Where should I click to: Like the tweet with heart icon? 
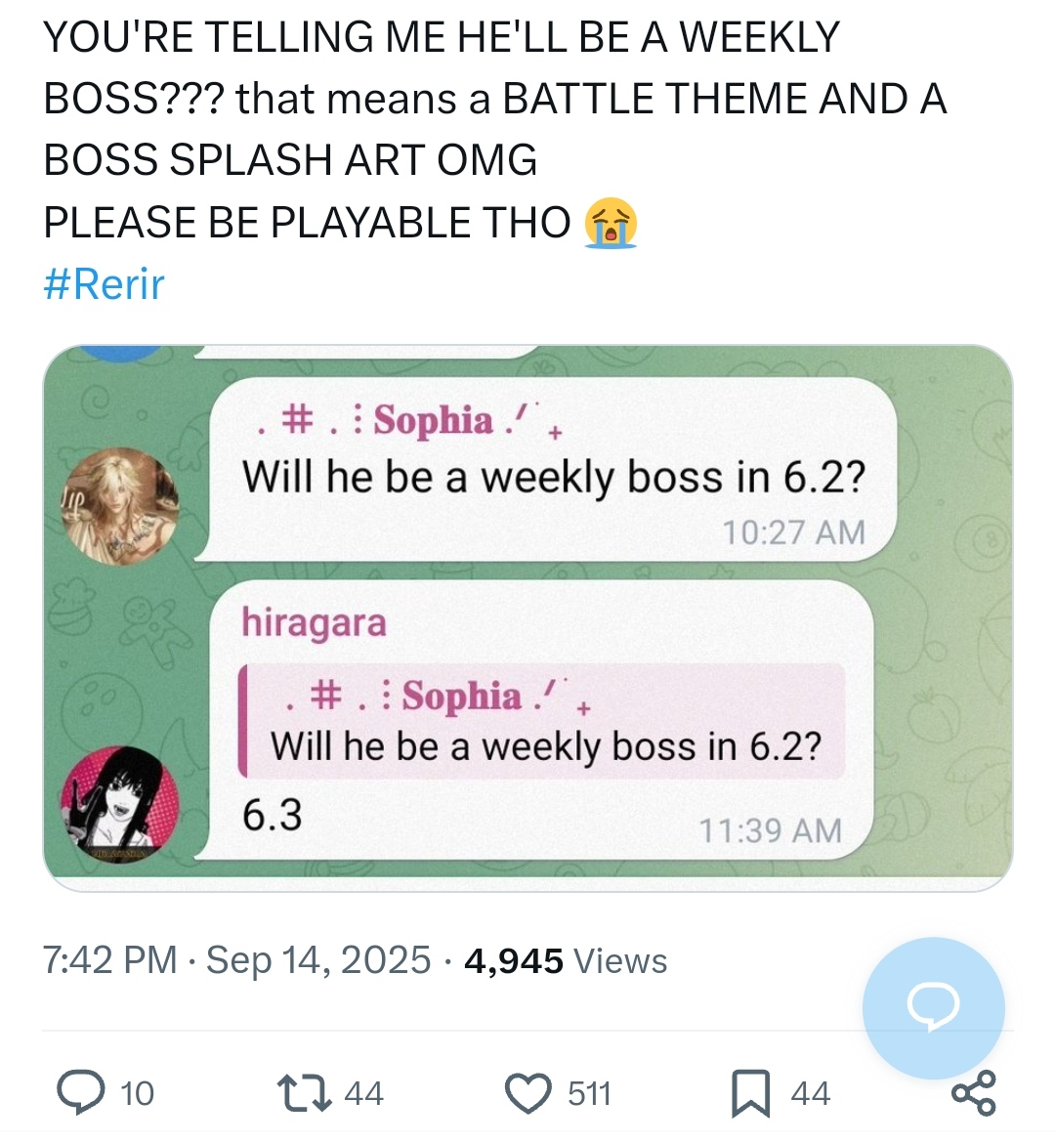tap(527, 1093)
